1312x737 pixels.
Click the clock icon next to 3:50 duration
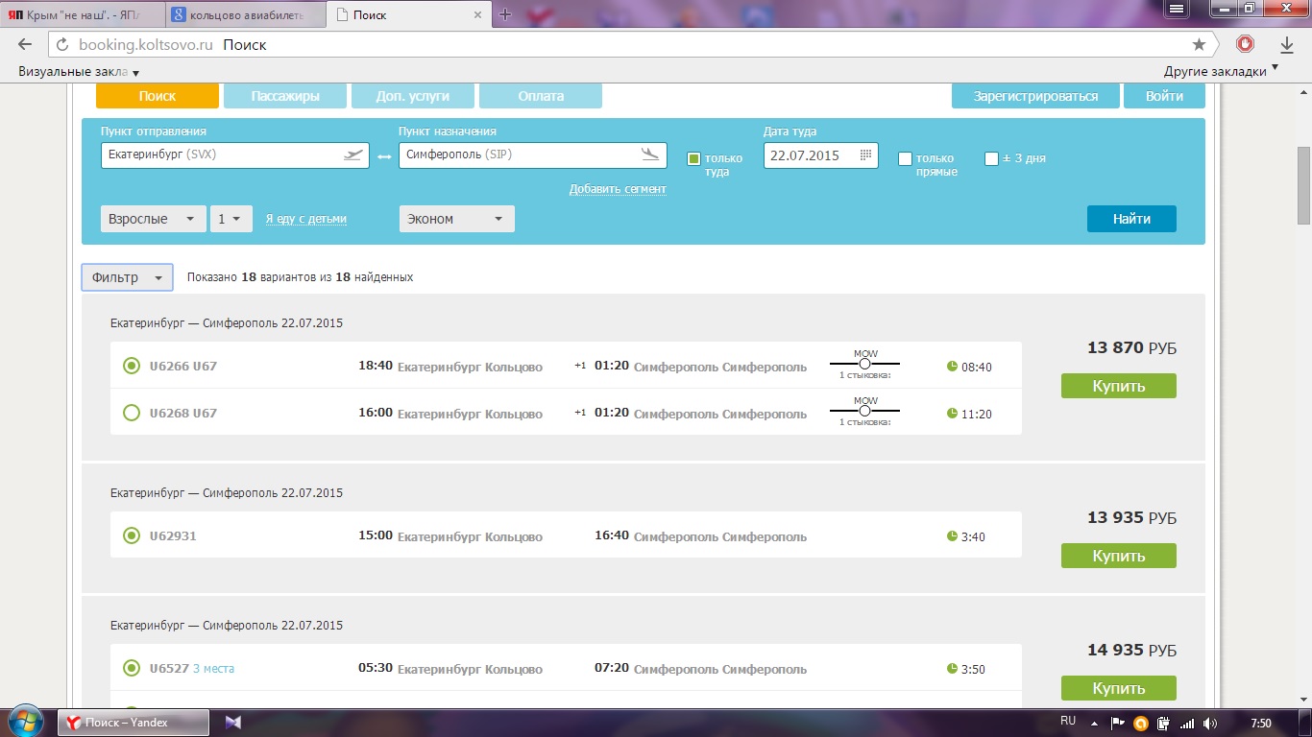click(x=952, y=669)
